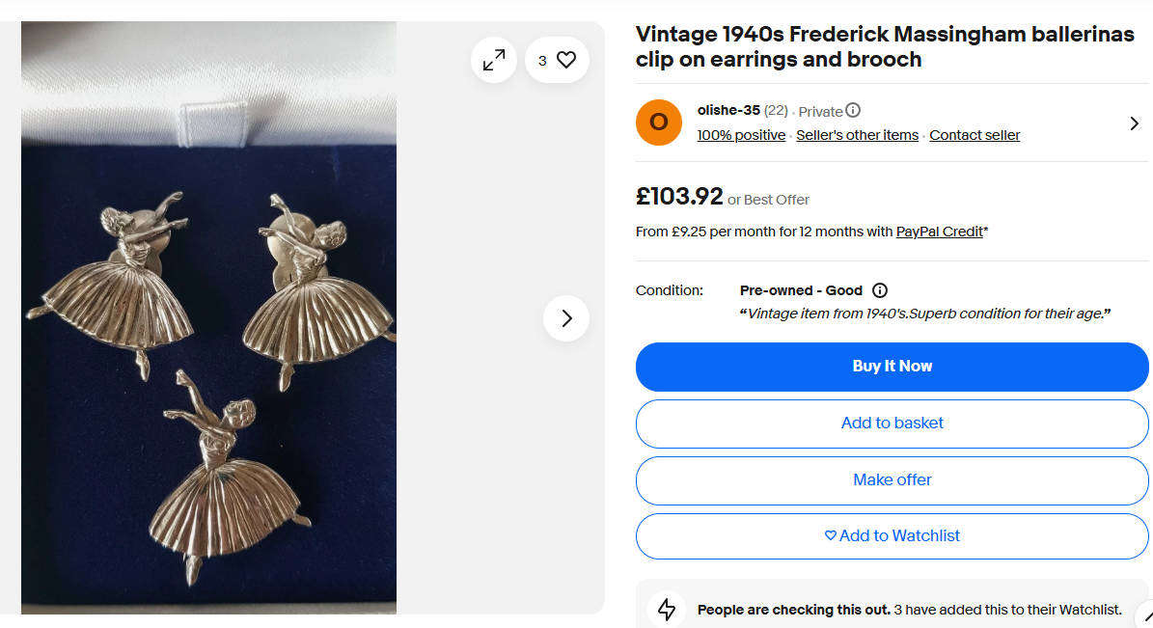The height and width of the screenshot is (628, 1153).
Task: Open the seller's feedback via 100% positive
Action: [741, 135]
